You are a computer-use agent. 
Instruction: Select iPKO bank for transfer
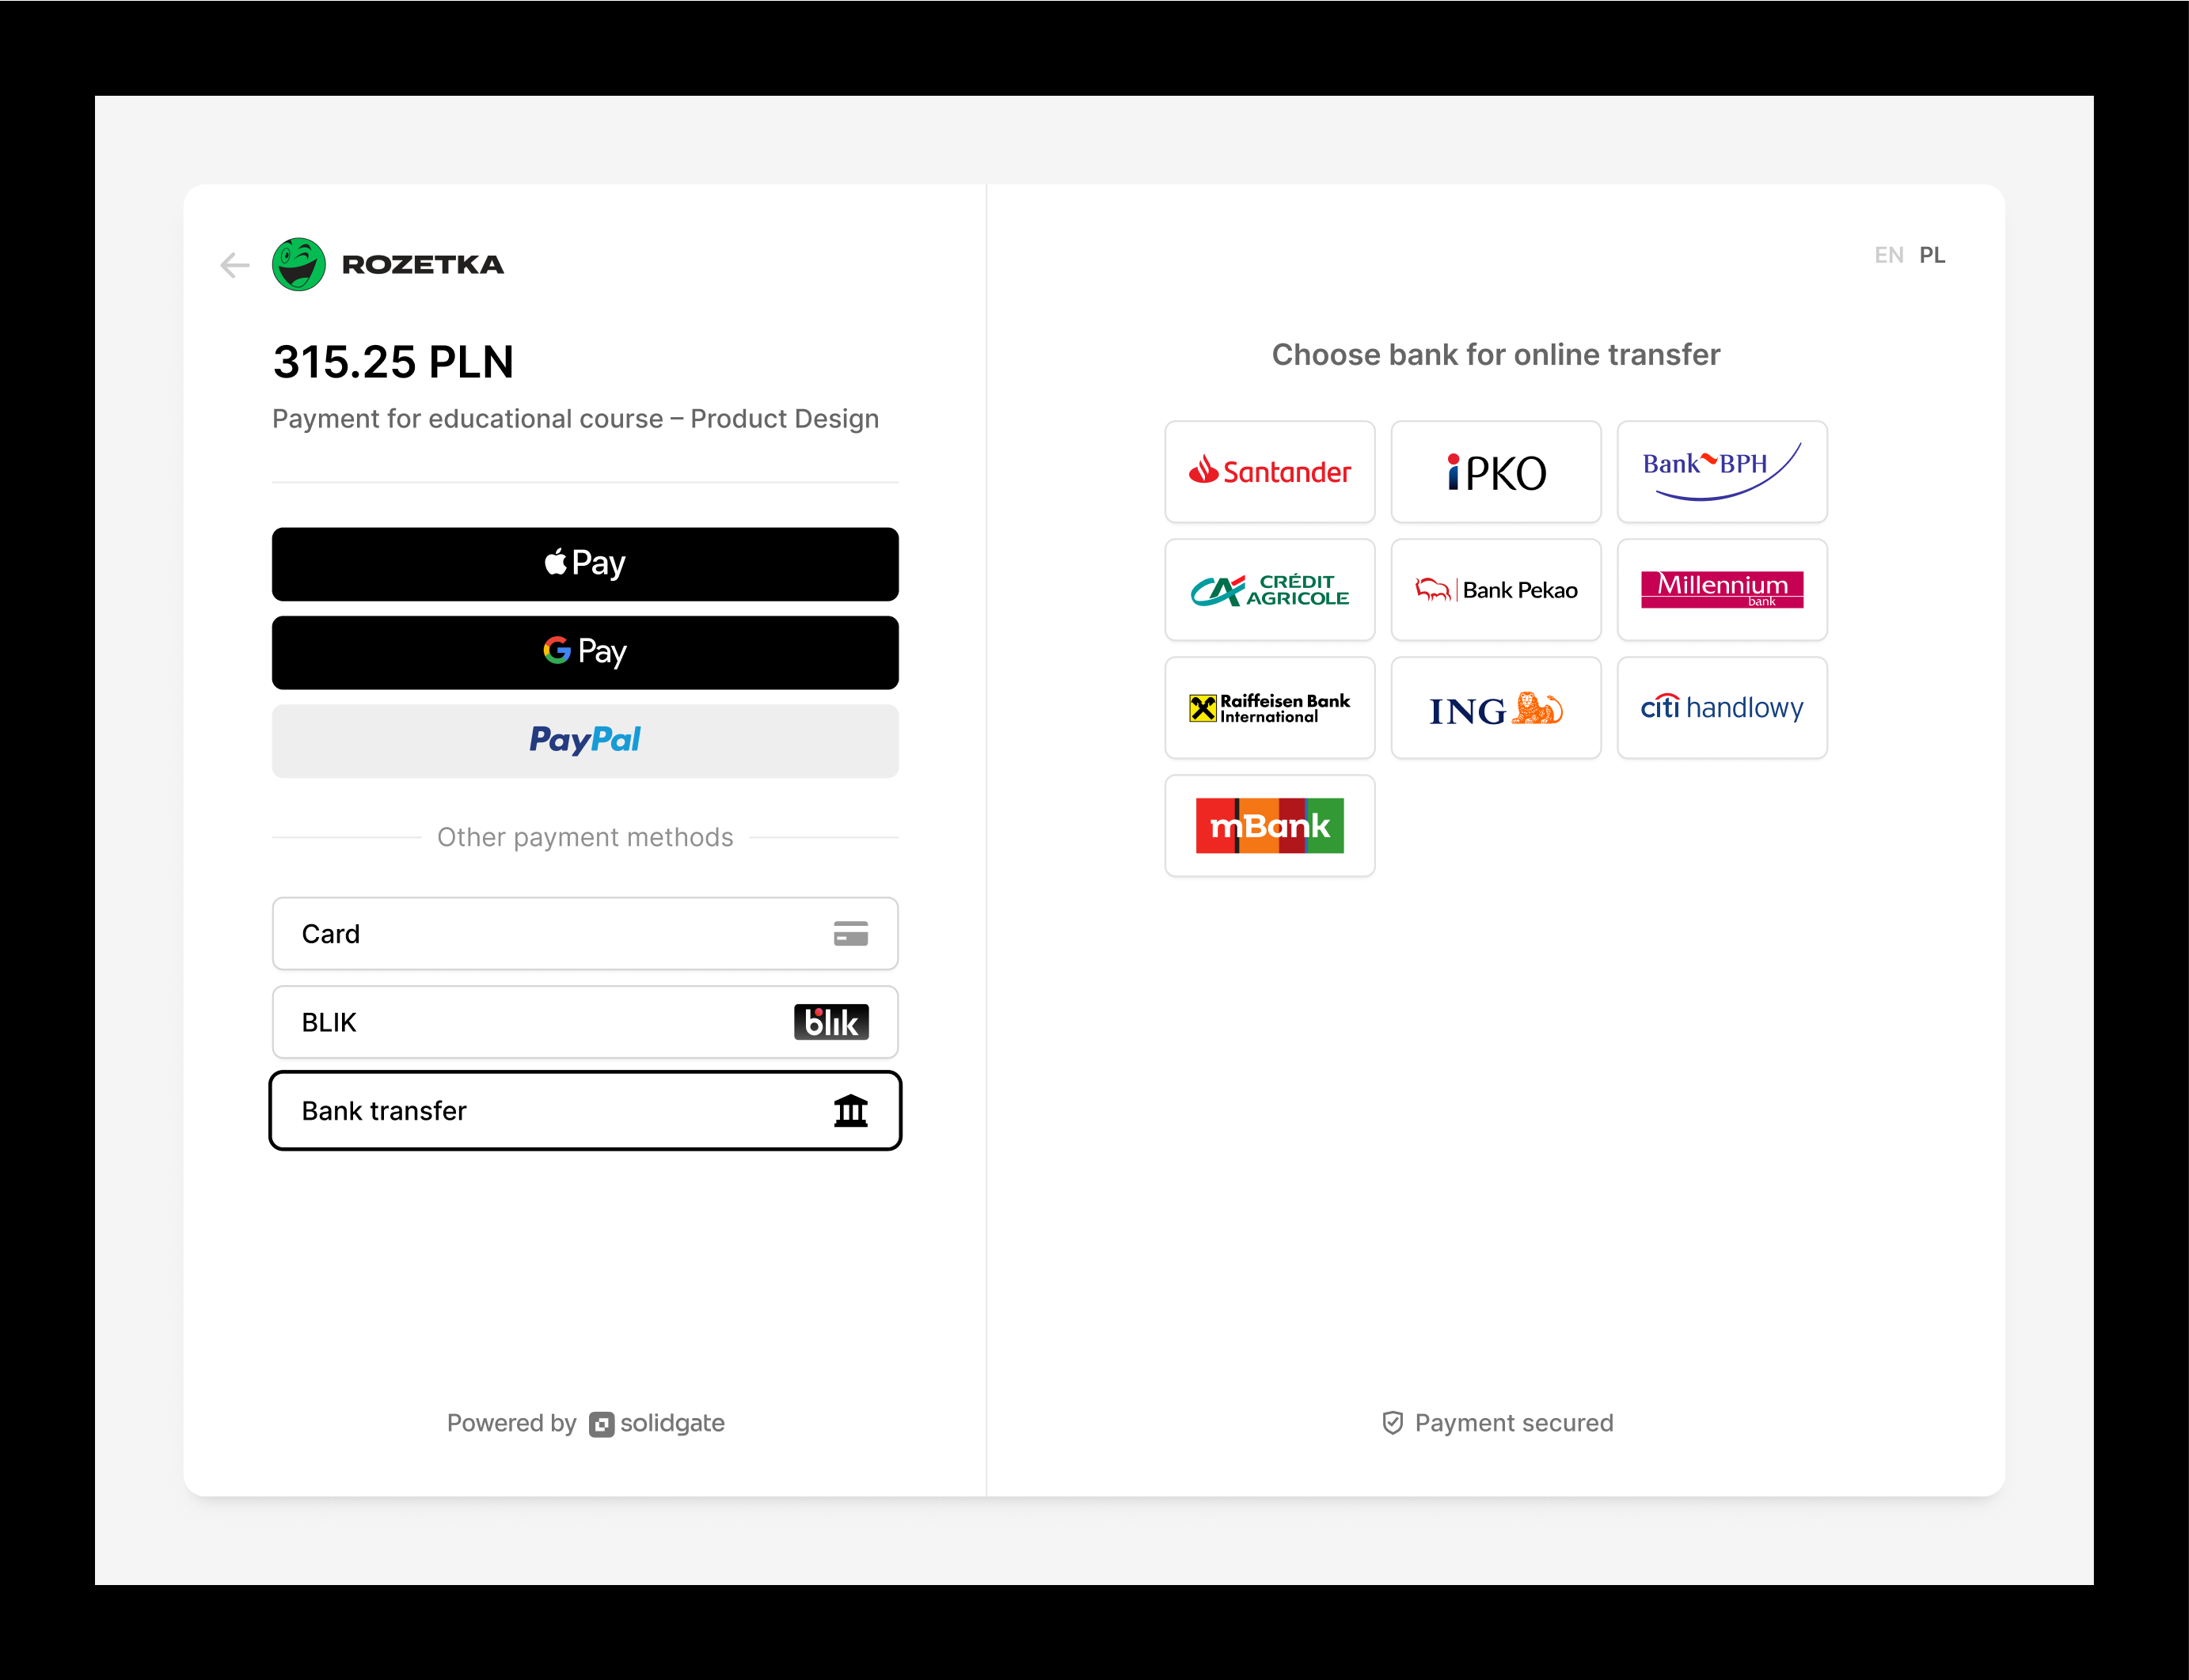coord(1495,469)
